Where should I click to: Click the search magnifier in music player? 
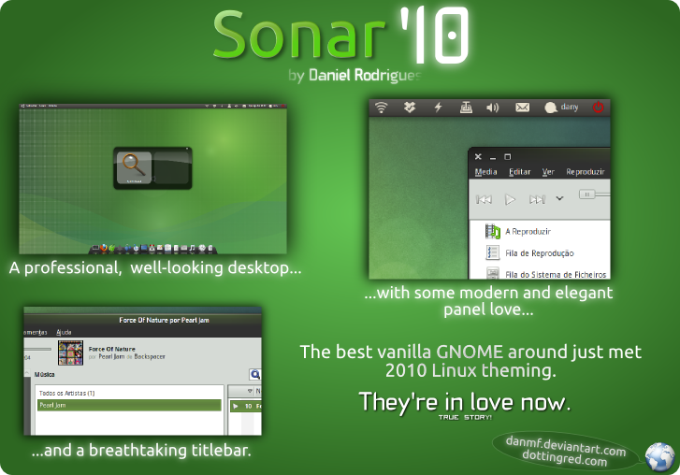pyautogui.click(x=255, y=374)
